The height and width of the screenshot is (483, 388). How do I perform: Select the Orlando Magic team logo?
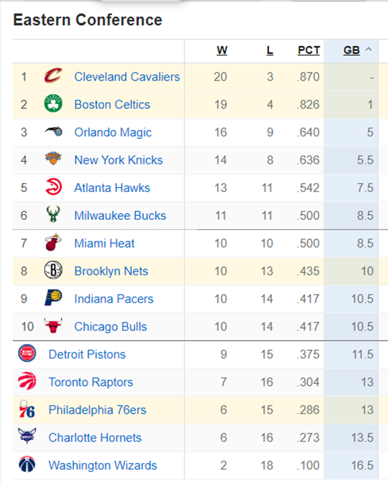[53, 131]
